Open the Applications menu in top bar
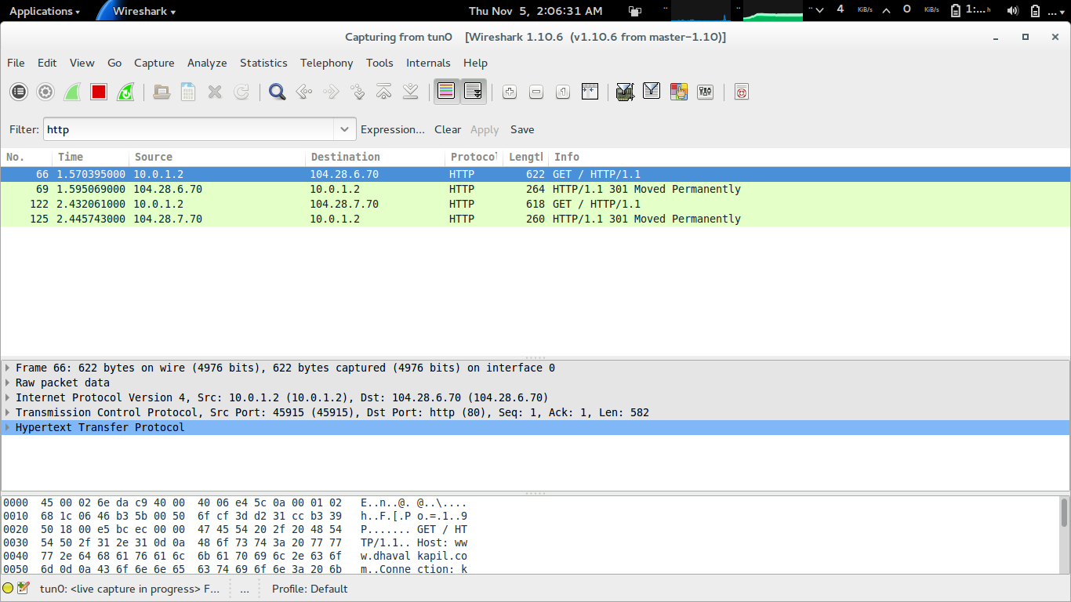The height and width of the screenshot is (602, 1071). coord(44,11)
